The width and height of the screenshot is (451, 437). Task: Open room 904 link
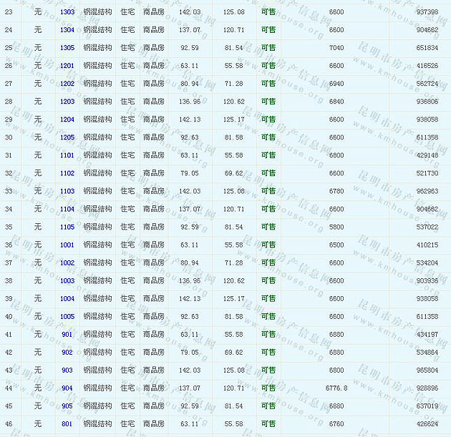tap(67, 388)
